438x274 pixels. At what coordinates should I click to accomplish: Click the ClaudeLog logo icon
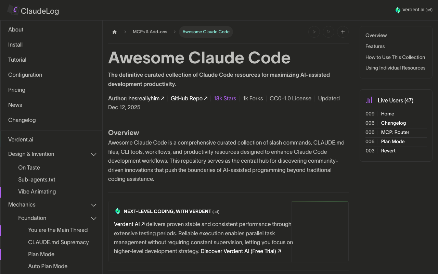point(13,10)
